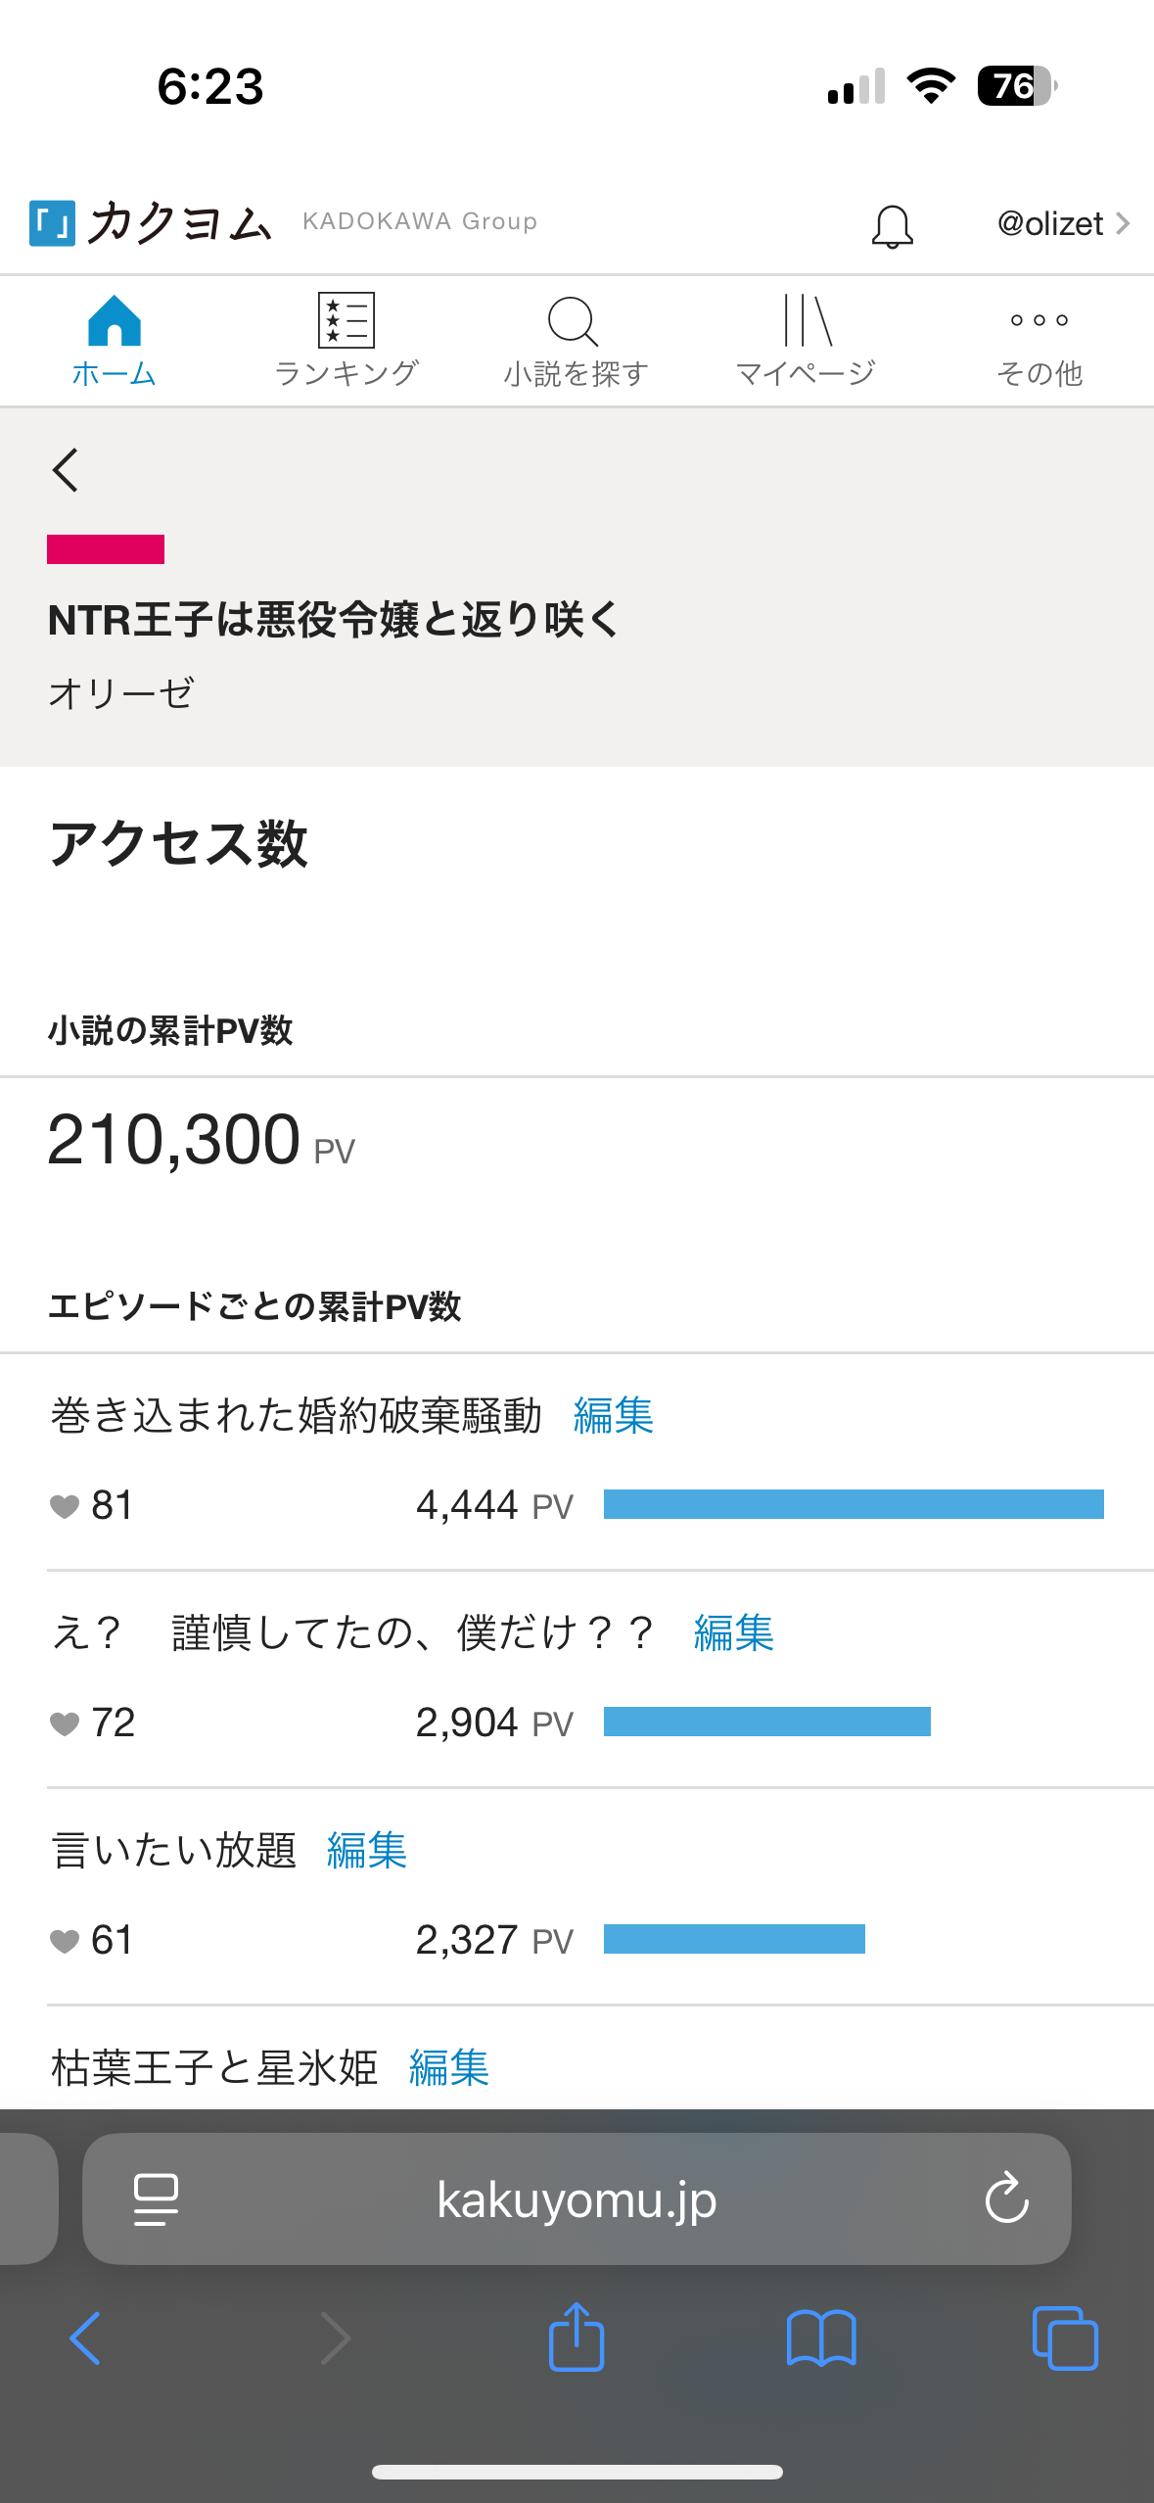
Task: Tap the kakuyomu.jp address field
Action: tap(577, 2199)
